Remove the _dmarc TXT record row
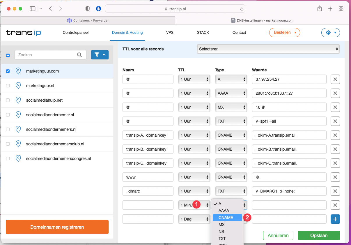 click(x=335, y=191)
